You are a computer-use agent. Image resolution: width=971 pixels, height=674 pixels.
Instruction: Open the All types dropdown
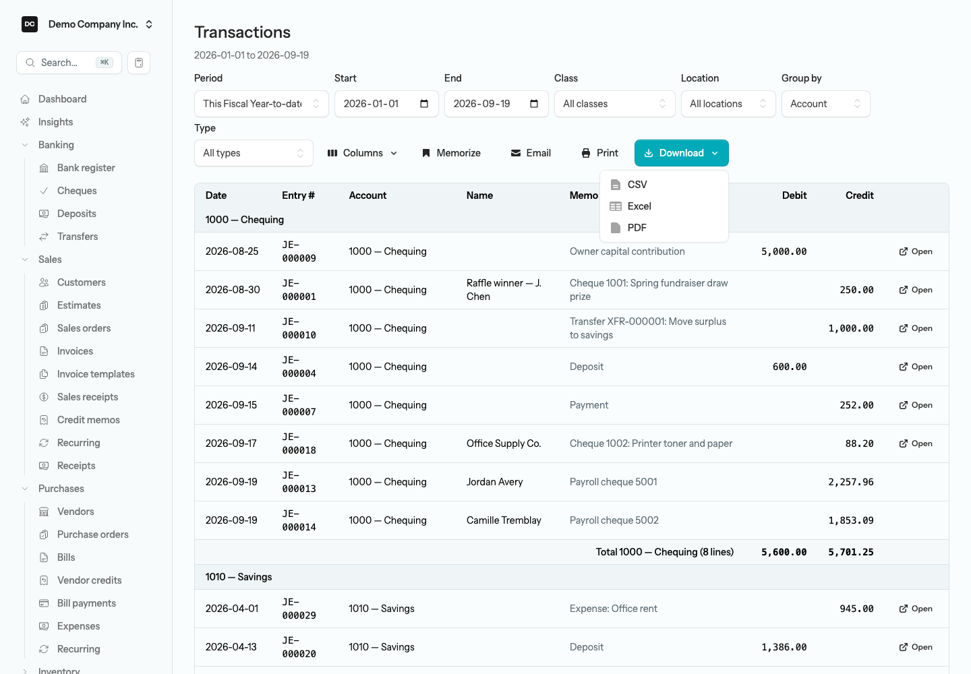point(254,153)
